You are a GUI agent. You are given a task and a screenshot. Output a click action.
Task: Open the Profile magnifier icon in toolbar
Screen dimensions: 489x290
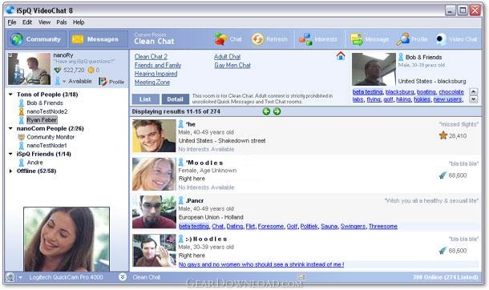(x=403, y=39)
